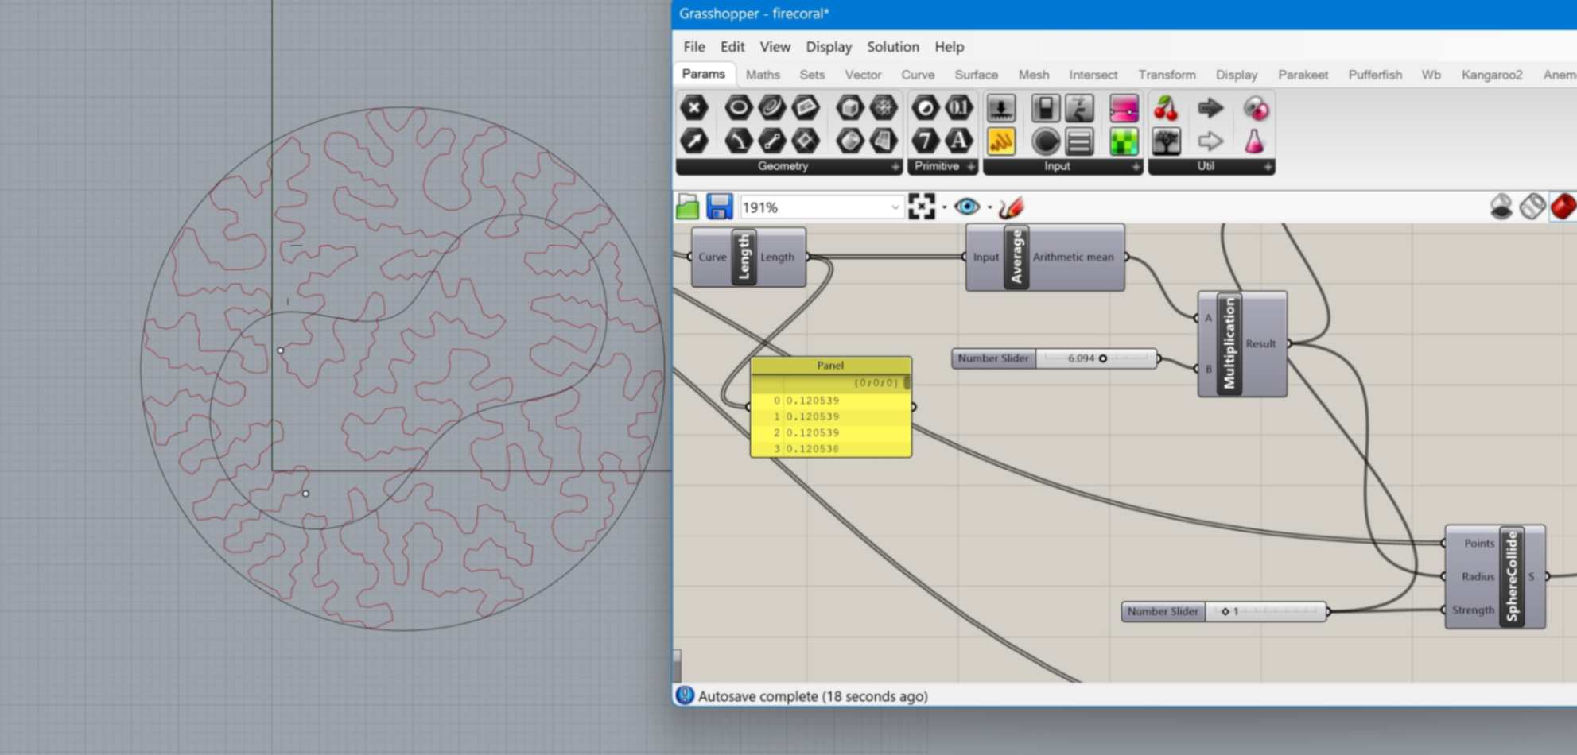Zoom extents on the canvas
The image size is (1577, 755).
tap(922, 207)
